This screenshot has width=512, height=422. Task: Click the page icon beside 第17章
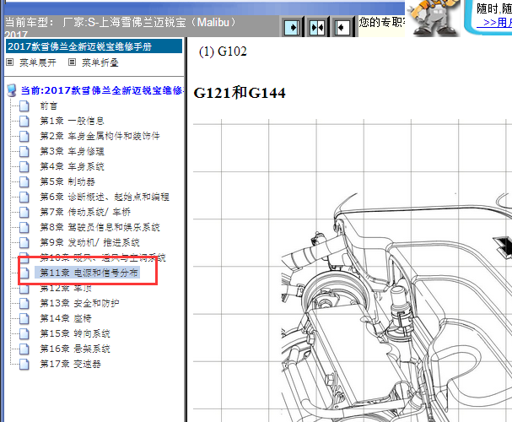point(24,365)
